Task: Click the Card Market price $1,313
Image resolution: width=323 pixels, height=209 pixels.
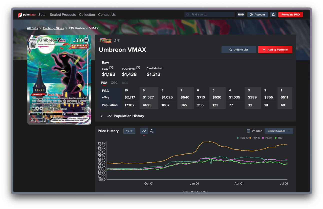Action: 153,74
